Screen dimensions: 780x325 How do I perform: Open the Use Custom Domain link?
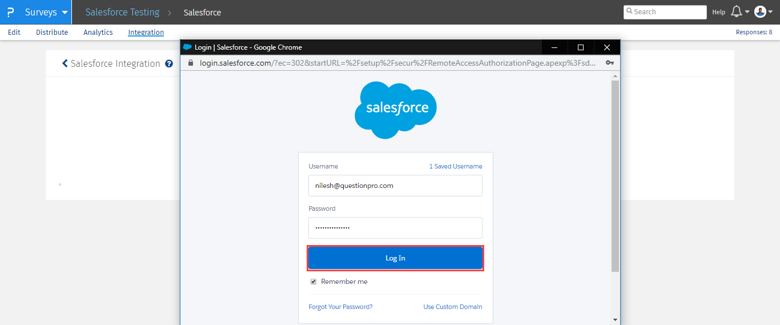453,307
